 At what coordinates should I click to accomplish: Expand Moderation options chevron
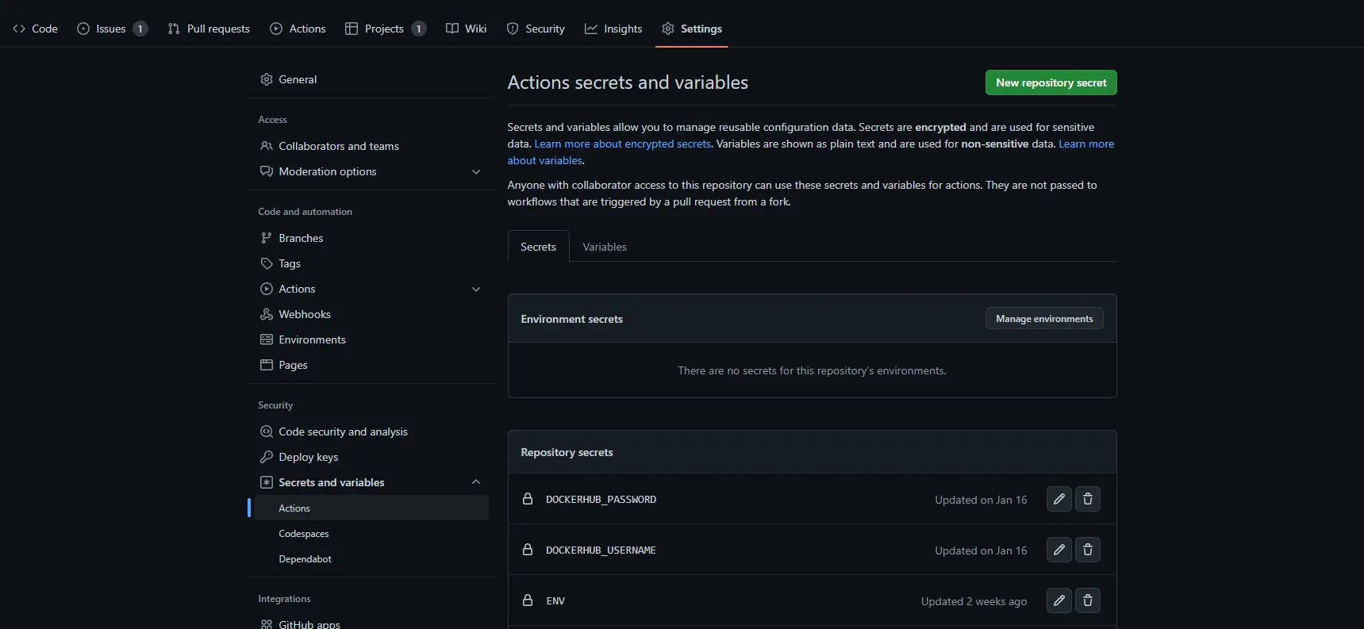pyautogui.click(x=476, y=171)
